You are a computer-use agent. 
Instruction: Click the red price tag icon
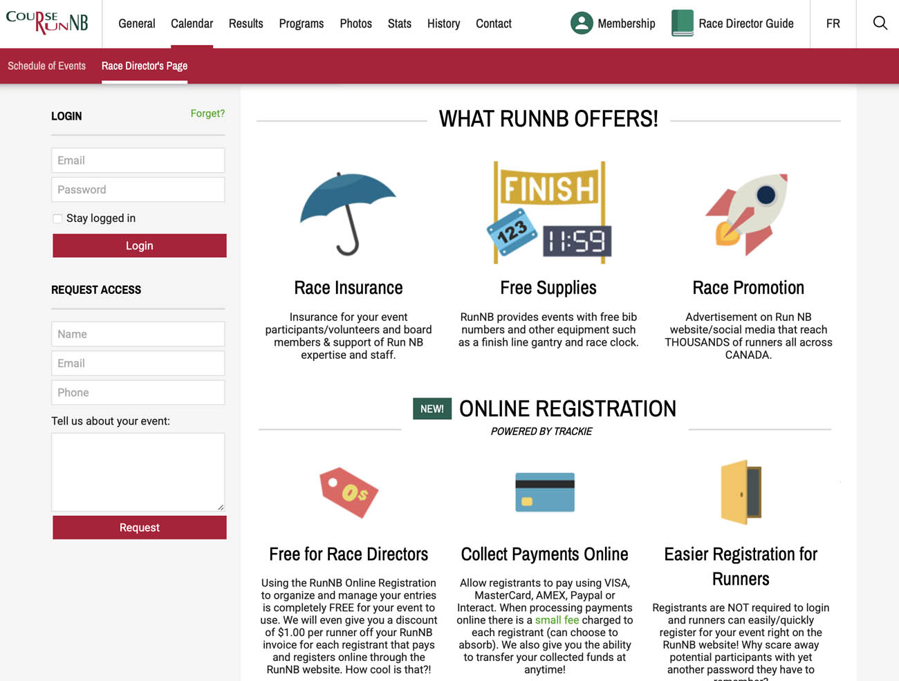coord(349,492)
